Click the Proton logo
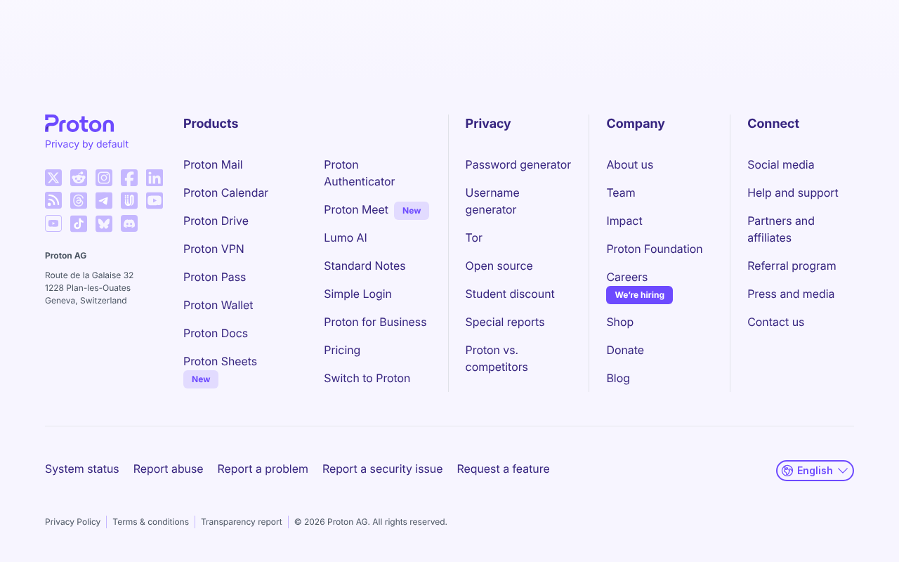This screenshot has height=562, width=899. [79, 124]
